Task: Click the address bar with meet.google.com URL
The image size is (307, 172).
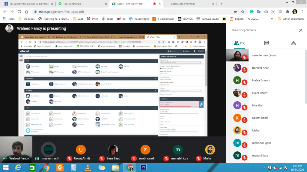Action: (133, 12)
